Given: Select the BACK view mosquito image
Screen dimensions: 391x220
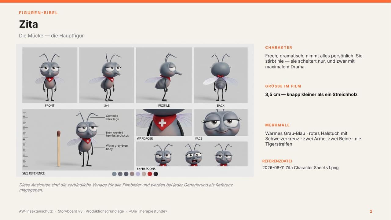Looking at the screenshot, I should [x=221, y=75].
